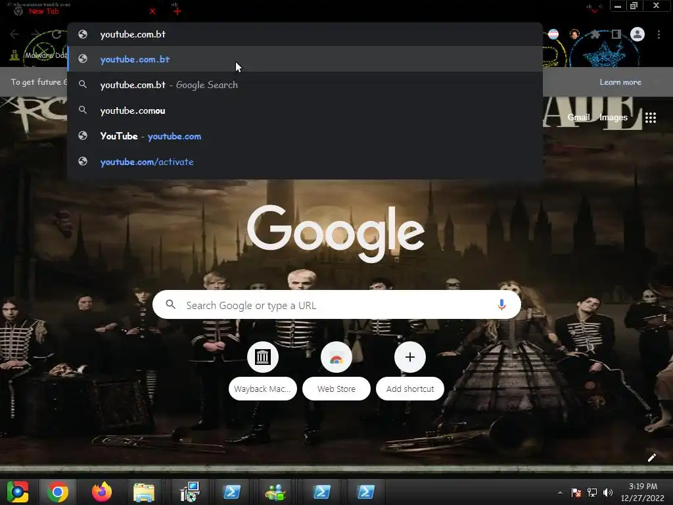This screenshot has height=505, width=673.
Task: Click the search magnifier in Google box
Action: pyautogui.click(x=170, y=304)
